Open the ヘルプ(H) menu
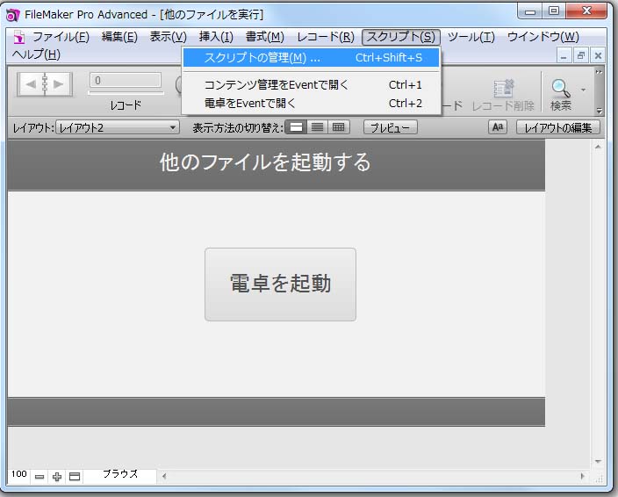 (x=36, y=54)
